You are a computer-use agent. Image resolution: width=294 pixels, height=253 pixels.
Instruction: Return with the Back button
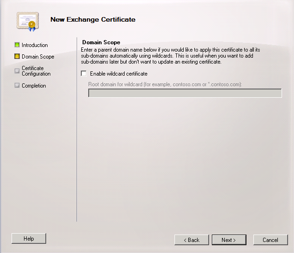point(192,240)
